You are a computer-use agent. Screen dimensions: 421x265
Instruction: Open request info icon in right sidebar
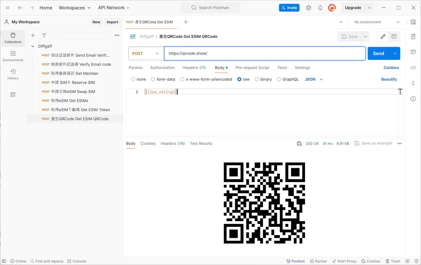coord(413,99)
